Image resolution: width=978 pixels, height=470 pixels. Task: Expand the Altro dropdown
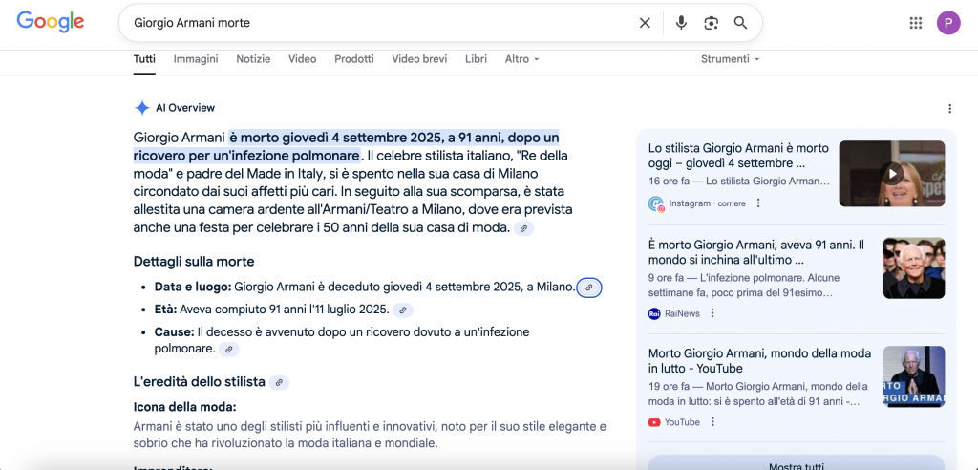[x=522, y=59]
